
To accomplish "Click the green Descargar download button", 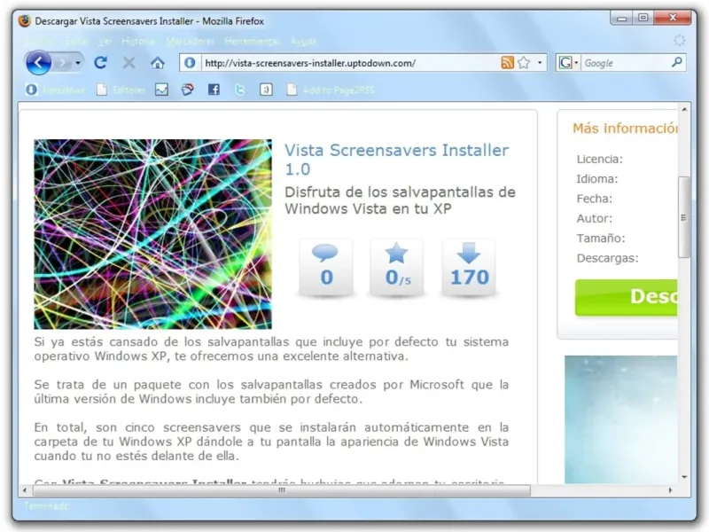I will (x=627, y=297).
